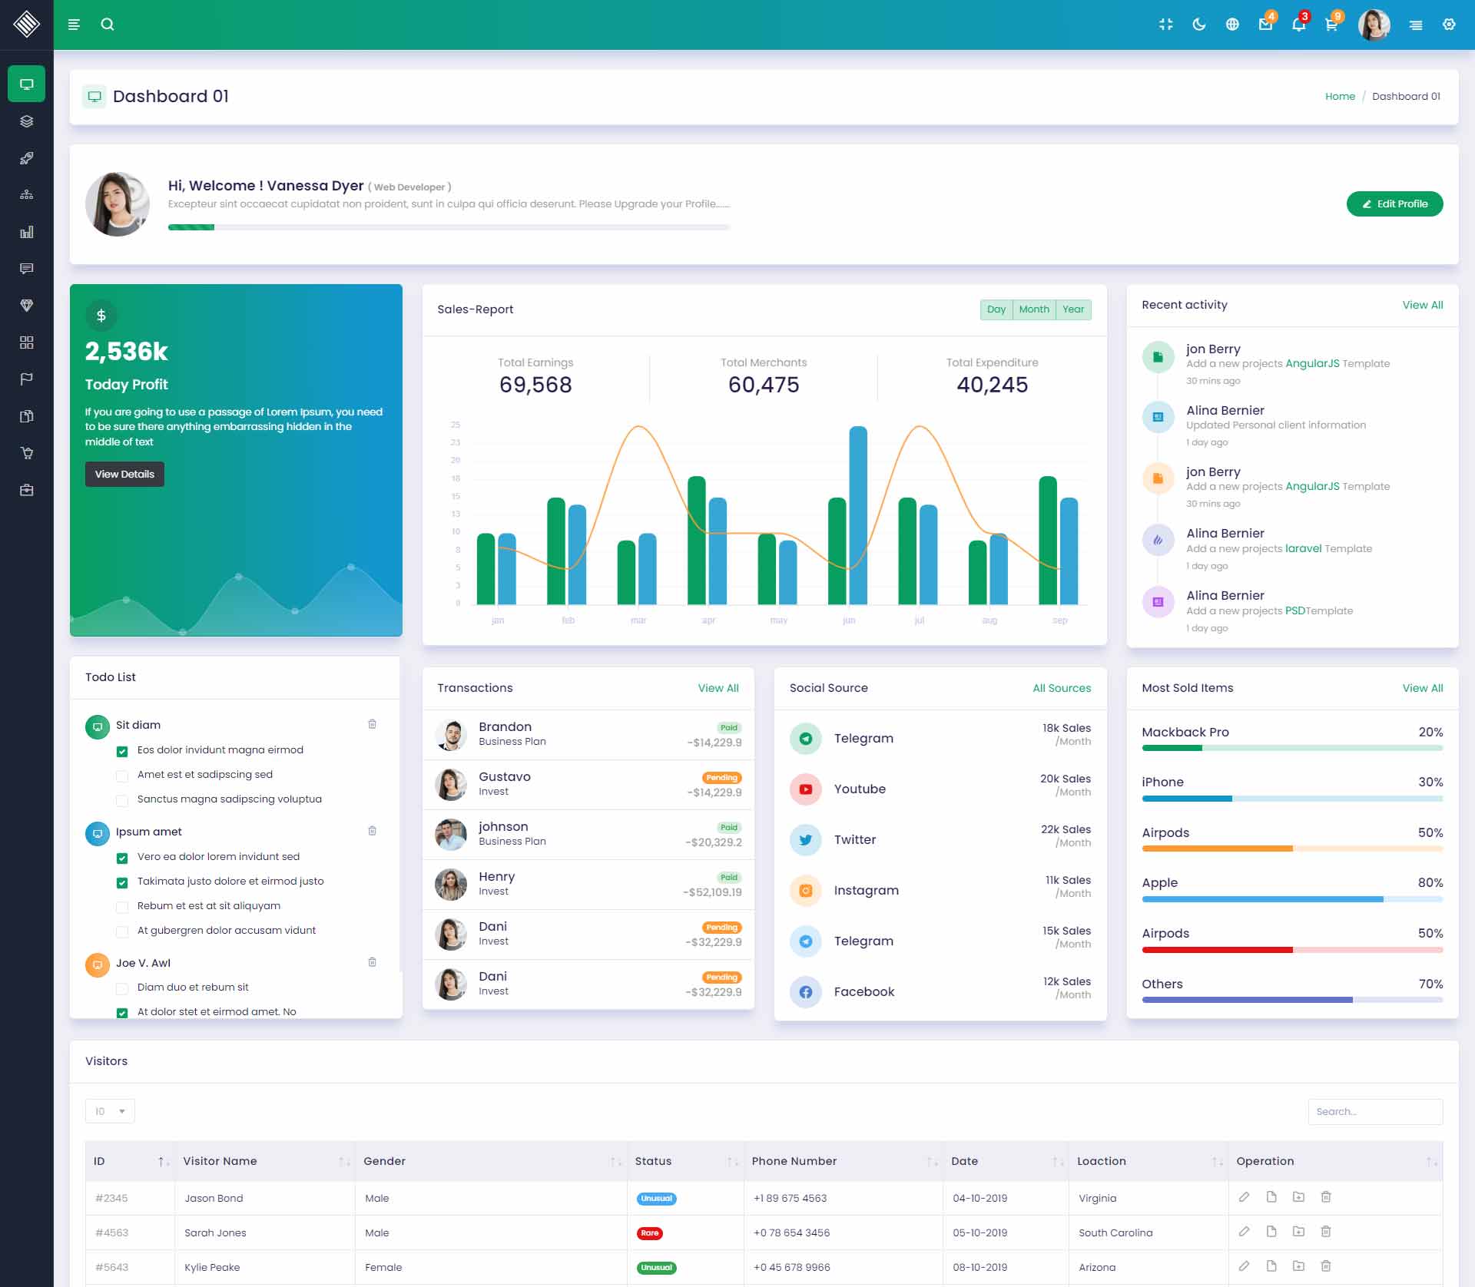
Task: Click the Edit Profile button
Action: (1394, 204)
